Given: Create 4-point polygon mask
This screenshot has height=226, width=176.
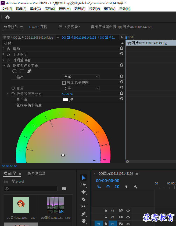Looking at the screenshot, I should tap(22, 71).
